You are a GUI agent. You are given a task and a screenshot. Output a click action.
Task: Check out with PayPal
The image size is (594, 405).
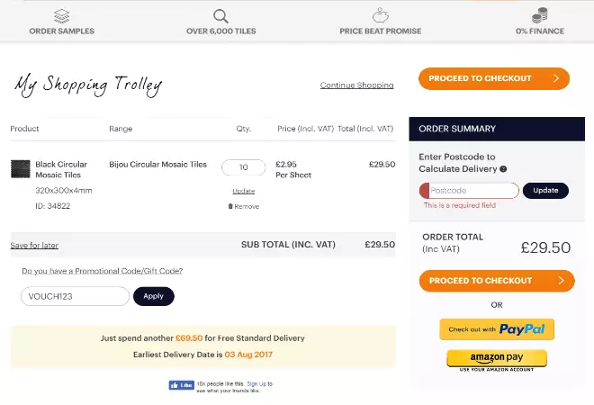(497, 329)
